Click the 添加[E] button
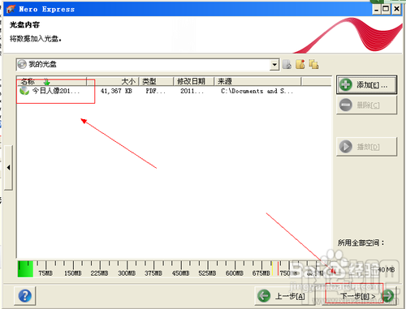The width and height of the screenshot is (406, 309). [x=366, y=85]
